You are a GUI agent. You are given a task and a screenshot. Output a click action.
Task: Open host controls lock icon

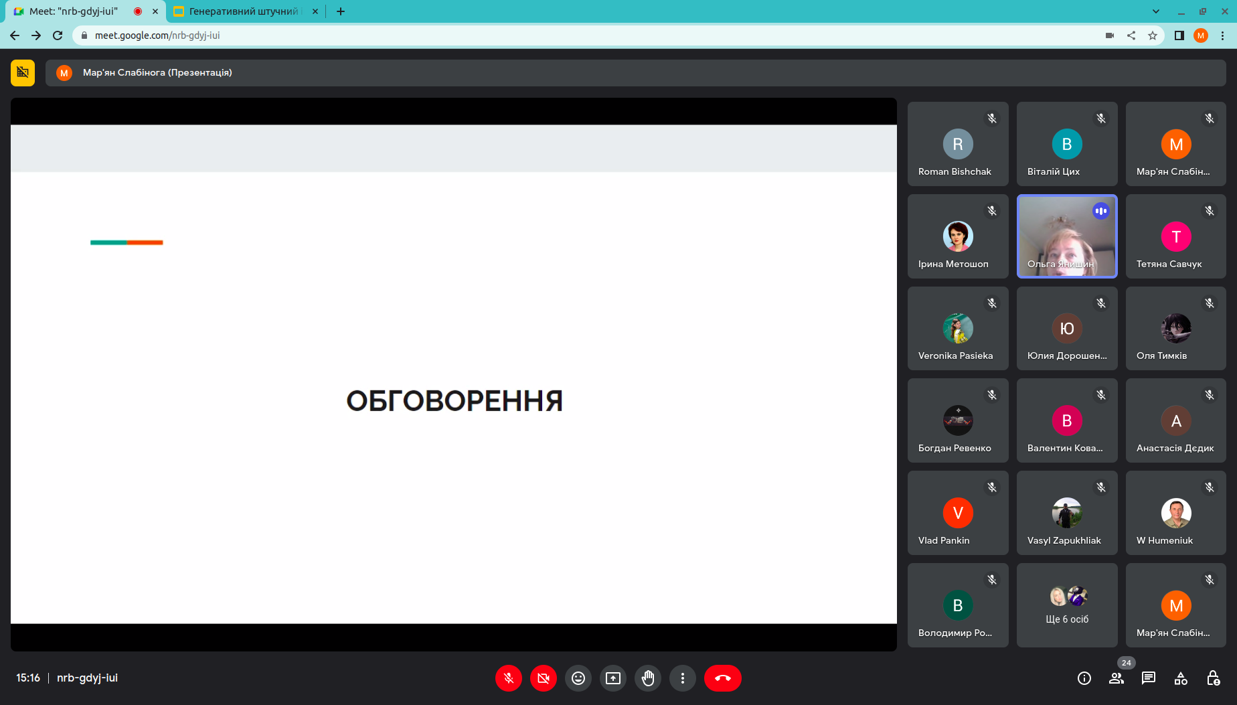pyautogui.click(x=1213, y=678)
